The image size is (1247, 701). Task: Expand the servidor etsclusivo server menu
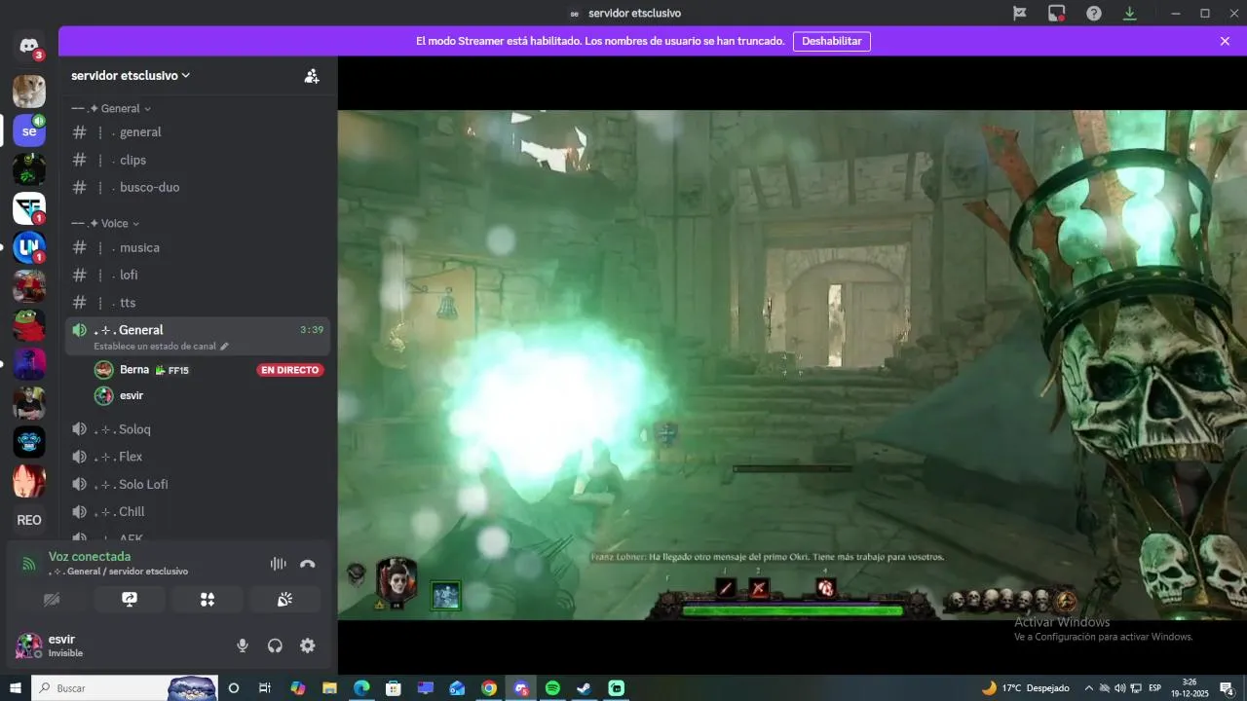pyautogui.click(x=131, y=76)
